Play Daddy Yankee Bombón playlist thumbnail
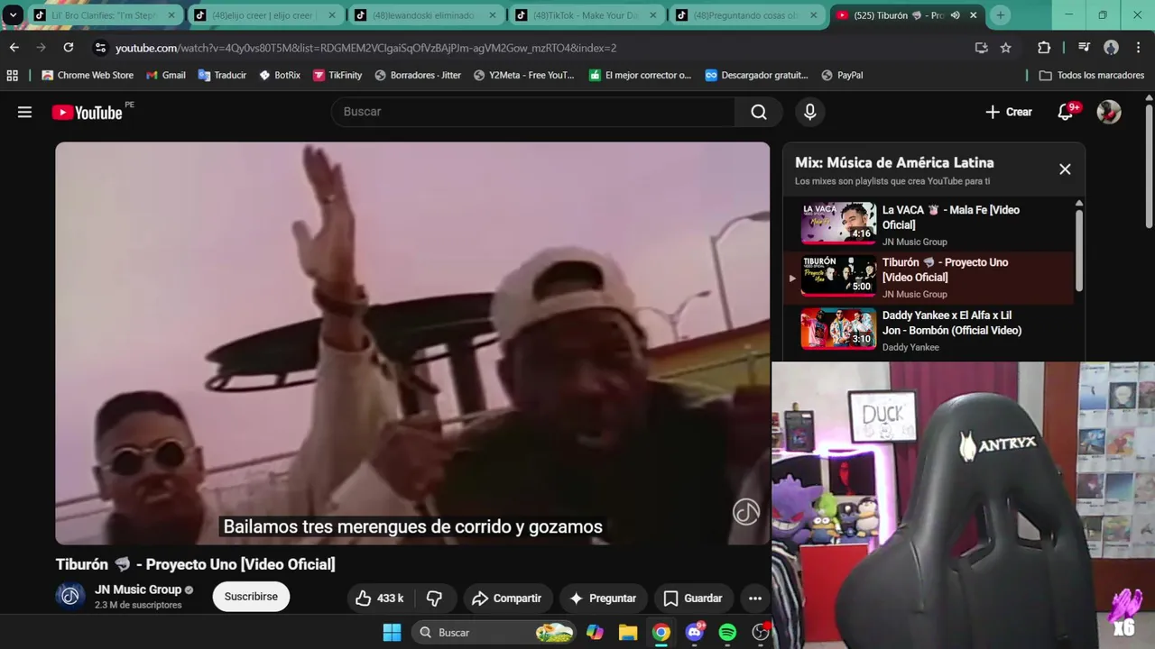1155x649 pixels. pos(838,329)
